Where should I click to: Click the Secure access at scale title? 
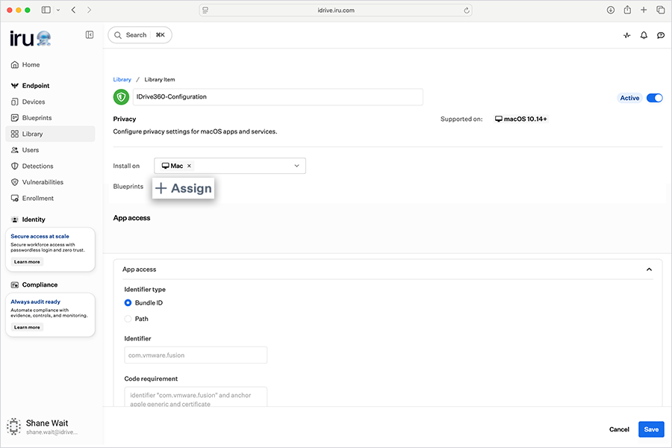pos(40,237)
